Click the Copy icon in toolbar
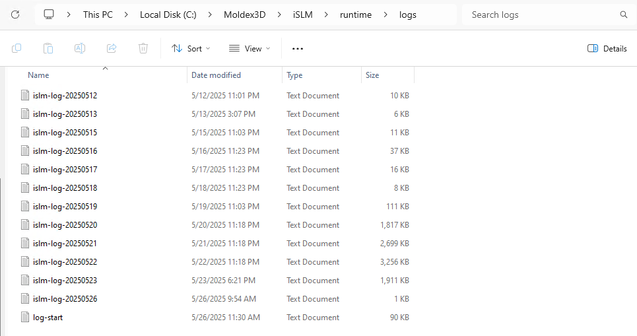 (x=17, y=48)
